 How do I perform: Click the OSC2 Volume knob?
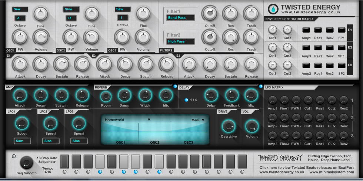coord(92,37)
